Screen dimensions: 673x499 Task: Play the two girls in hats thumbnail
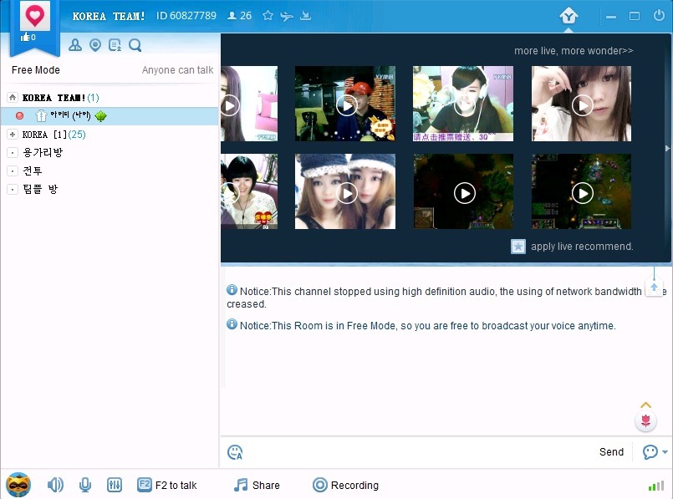tap(345, 192)
